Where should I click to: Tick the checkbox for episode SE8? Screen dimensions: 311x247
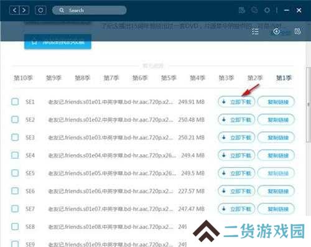[x=15, y=226]
